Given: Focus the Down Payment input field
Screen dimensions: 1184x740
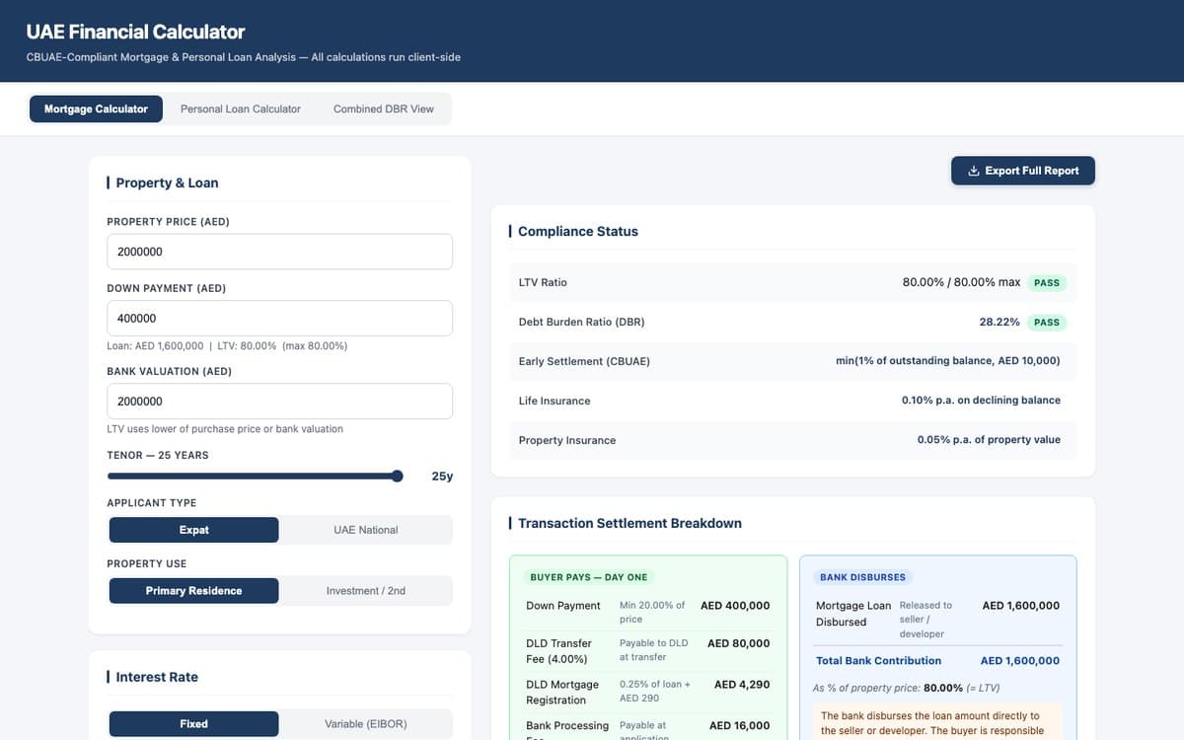Looking at the screenshot, I should (x=279, y=319).
